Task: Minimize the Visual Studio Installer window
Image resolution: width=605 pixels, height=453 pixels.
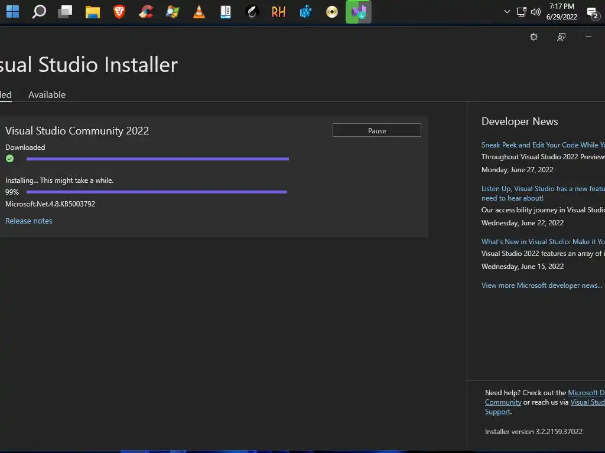Action: (588, 37)
